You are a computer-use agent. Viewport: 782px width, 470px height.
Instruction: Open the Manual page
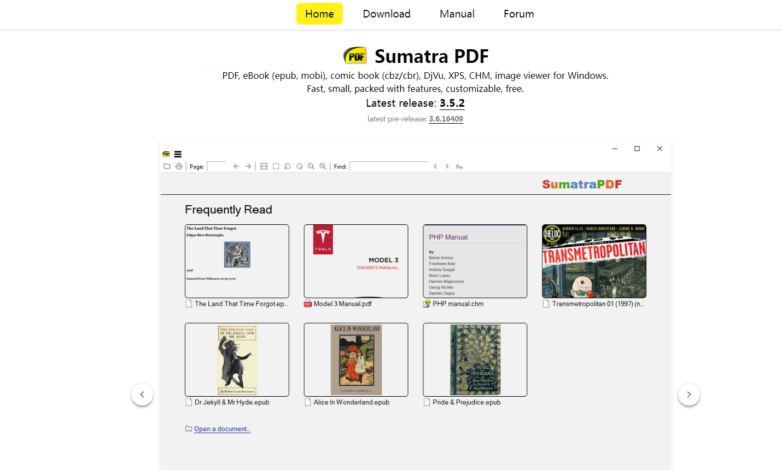(457, 14)
